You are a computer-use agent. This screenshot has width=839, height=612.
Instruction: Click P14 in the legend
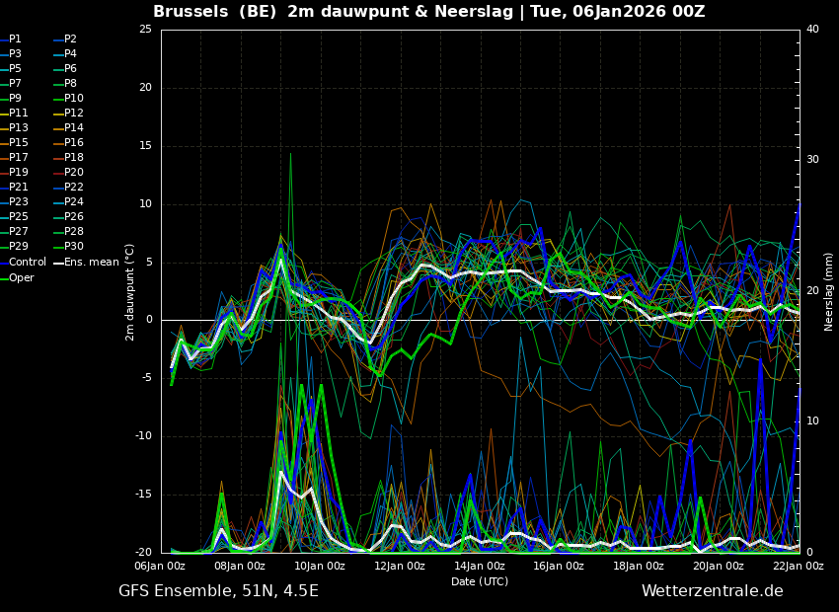(74, 128)
